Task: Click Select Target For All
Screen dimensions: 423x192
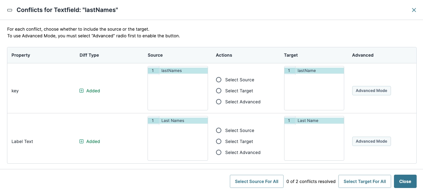Action: pos(365,181)
